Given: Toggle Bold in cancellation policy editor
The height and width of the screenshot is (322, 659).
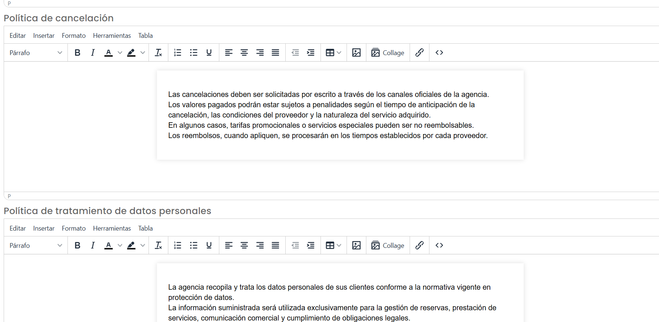Looking at the screenshot, I should click(x=77, y=53).
